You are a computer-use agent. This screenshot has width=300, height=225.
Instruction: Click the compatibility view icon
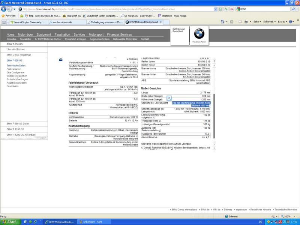[220, 9]
